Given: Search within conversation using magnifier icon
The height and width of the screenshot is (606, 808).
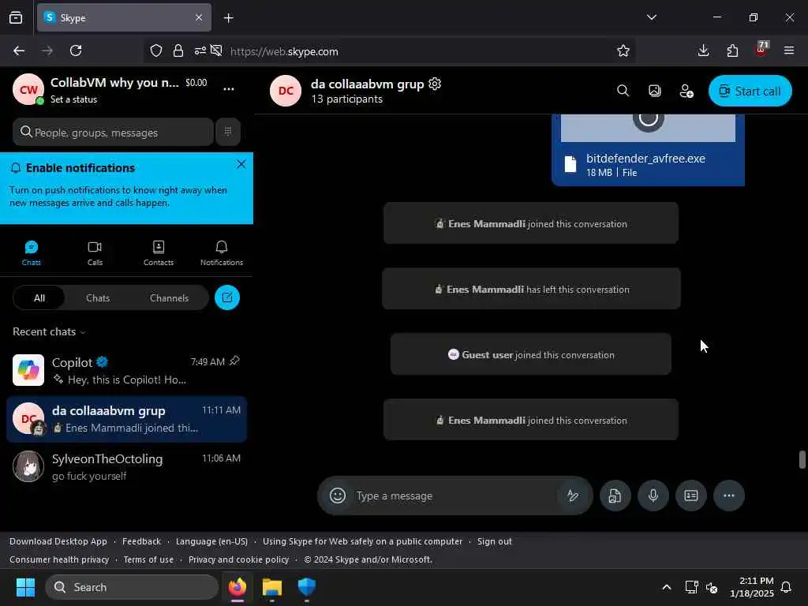Looking at the screenshot, I should point(623,91).
